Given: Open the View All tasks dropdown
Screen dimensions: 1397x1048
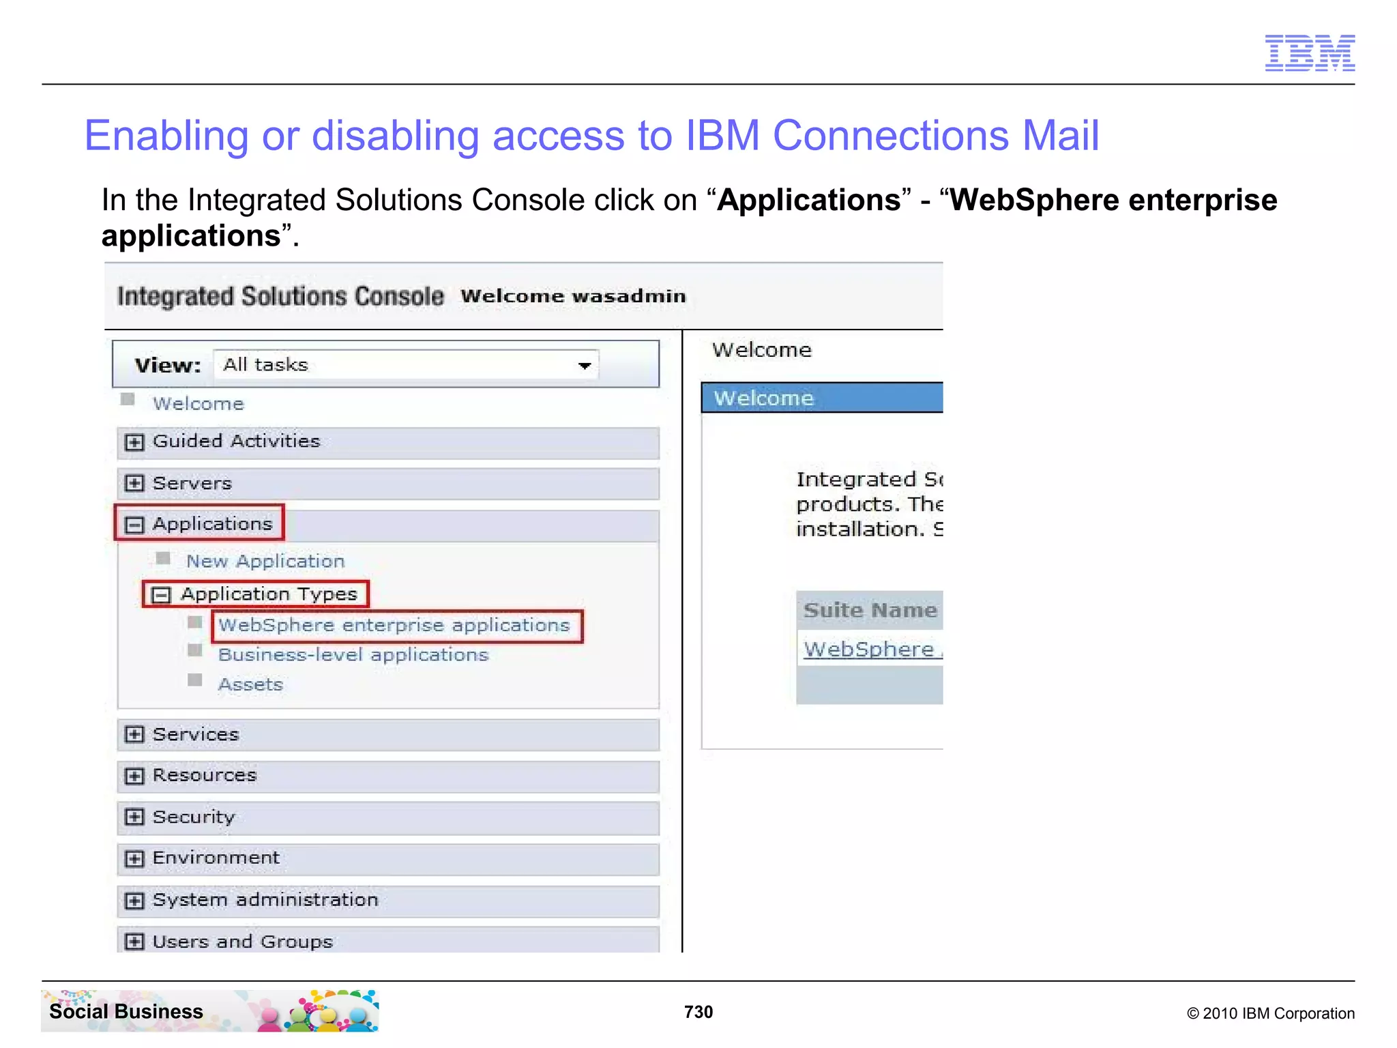Looking at the screenshot, I should click(407, 365).
